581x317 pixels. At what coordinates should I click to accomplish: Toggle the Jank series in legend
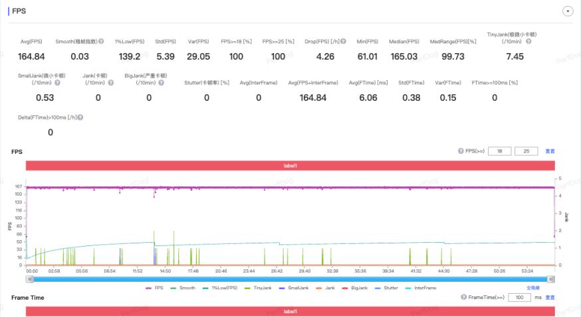pyautogui.click(x=325, y=288)
